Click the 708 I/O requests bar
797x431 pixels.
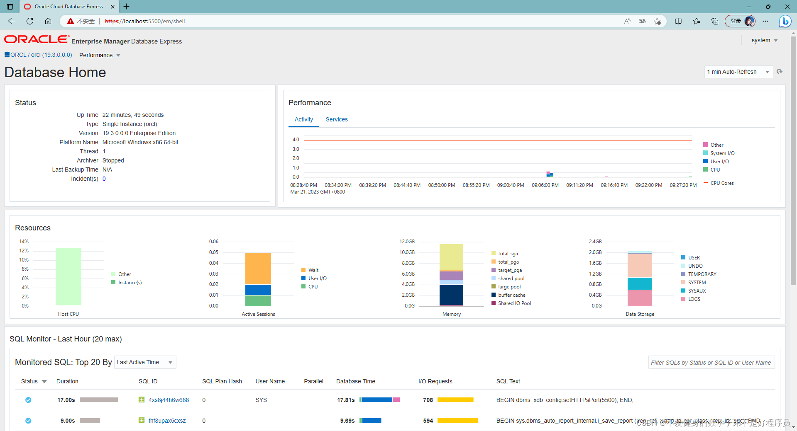coord(455,400)
